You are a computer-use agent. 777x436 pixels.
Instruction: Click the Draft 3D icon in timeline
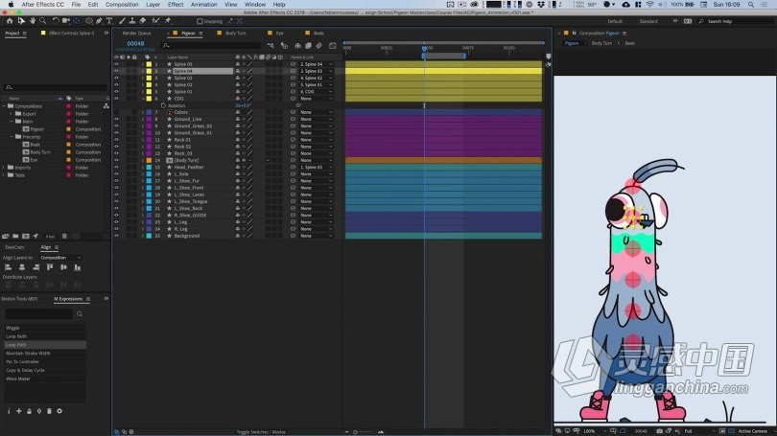point(284,46)
